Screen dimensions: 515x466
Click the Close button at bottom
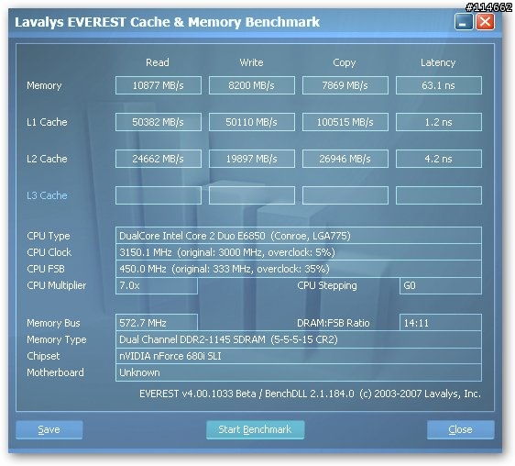[x=461, y=429]
